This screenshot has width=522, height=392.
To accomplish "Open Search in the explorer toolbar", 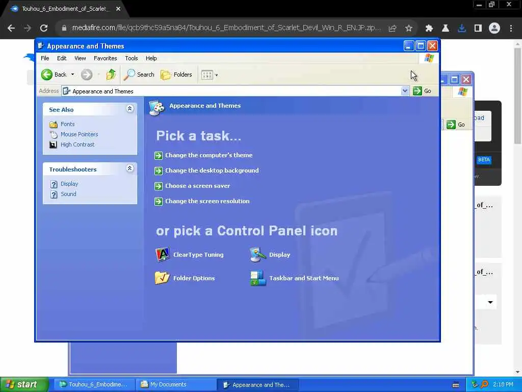I will [x=139, y=75].
